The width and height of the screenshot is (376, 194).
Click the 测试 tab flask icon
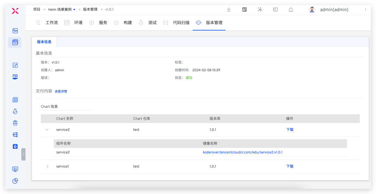click(141, 23)
